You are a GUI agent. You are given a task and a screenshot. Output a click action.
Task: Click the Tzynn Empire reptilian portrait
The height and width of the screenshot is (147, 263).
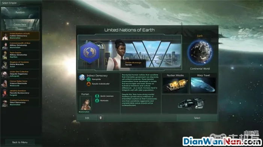(5, 55)
